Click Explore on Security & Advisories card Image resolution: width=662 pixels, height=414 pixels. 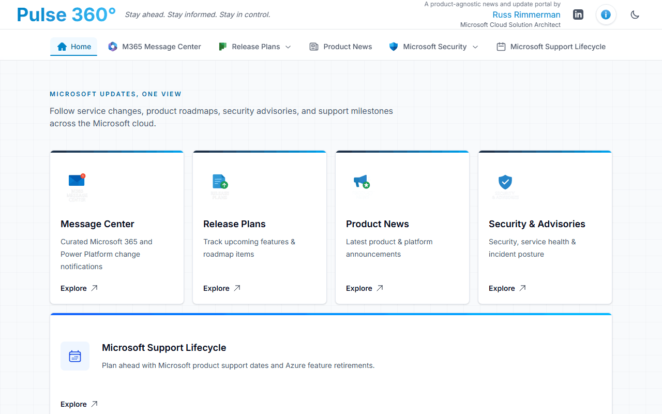pyautogui.click(x=502, y=288)
